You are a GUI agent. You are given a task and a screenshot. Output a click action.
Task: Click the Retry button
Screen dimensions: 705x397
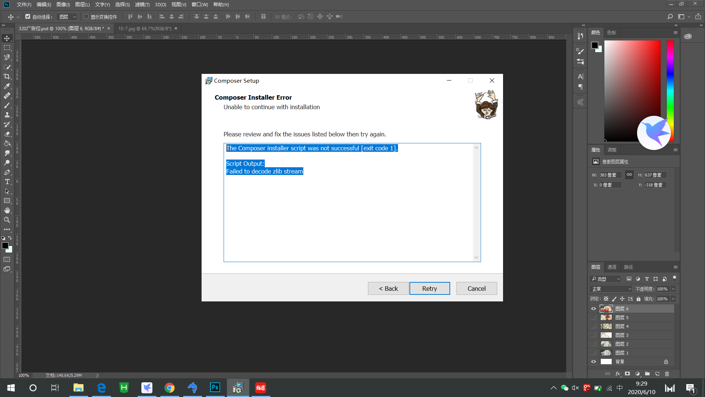[430, 289]
